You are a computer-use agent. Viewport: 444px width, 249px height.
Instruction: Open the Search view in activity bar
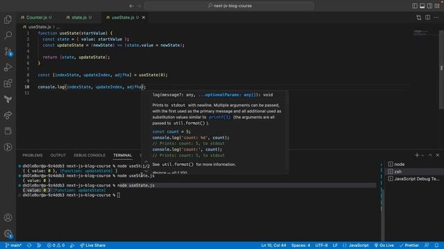pos(8,35)
